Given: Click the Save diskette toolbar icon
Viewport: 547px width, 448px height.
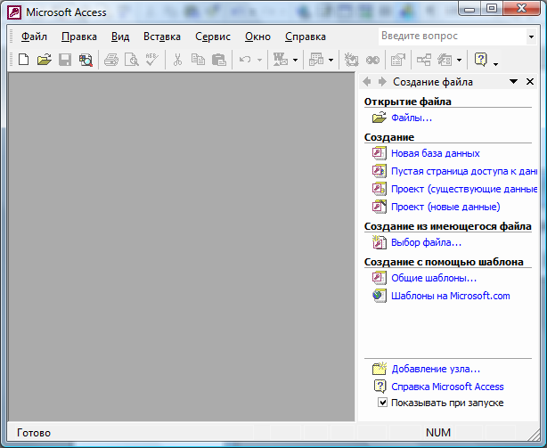Looking at the screenshot, I should point(65,60).
